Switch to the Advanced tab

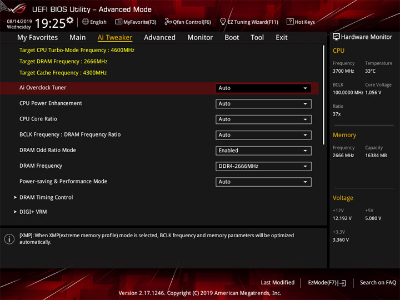pos(159,38)
